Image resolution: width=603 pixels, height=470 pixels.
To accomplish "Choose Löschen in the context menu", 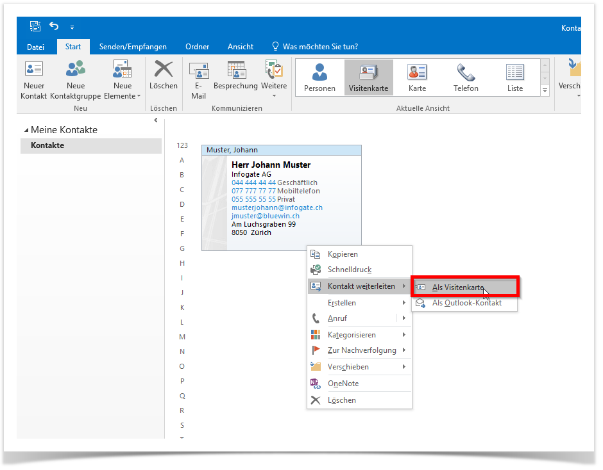I will point(360,400).
